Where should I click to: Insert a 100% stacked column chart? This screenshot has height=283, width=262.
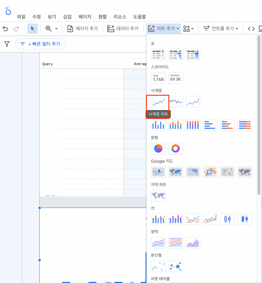click(x=193, y=125)
